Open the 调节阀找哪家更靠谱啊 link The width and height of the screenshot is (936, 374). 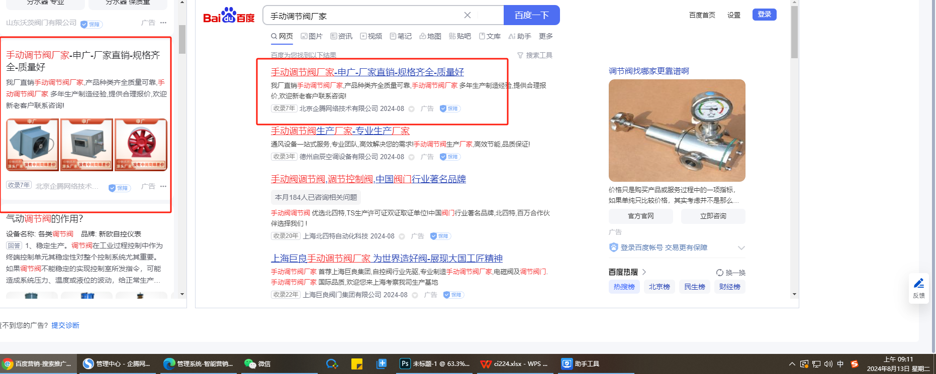point(649,71)
